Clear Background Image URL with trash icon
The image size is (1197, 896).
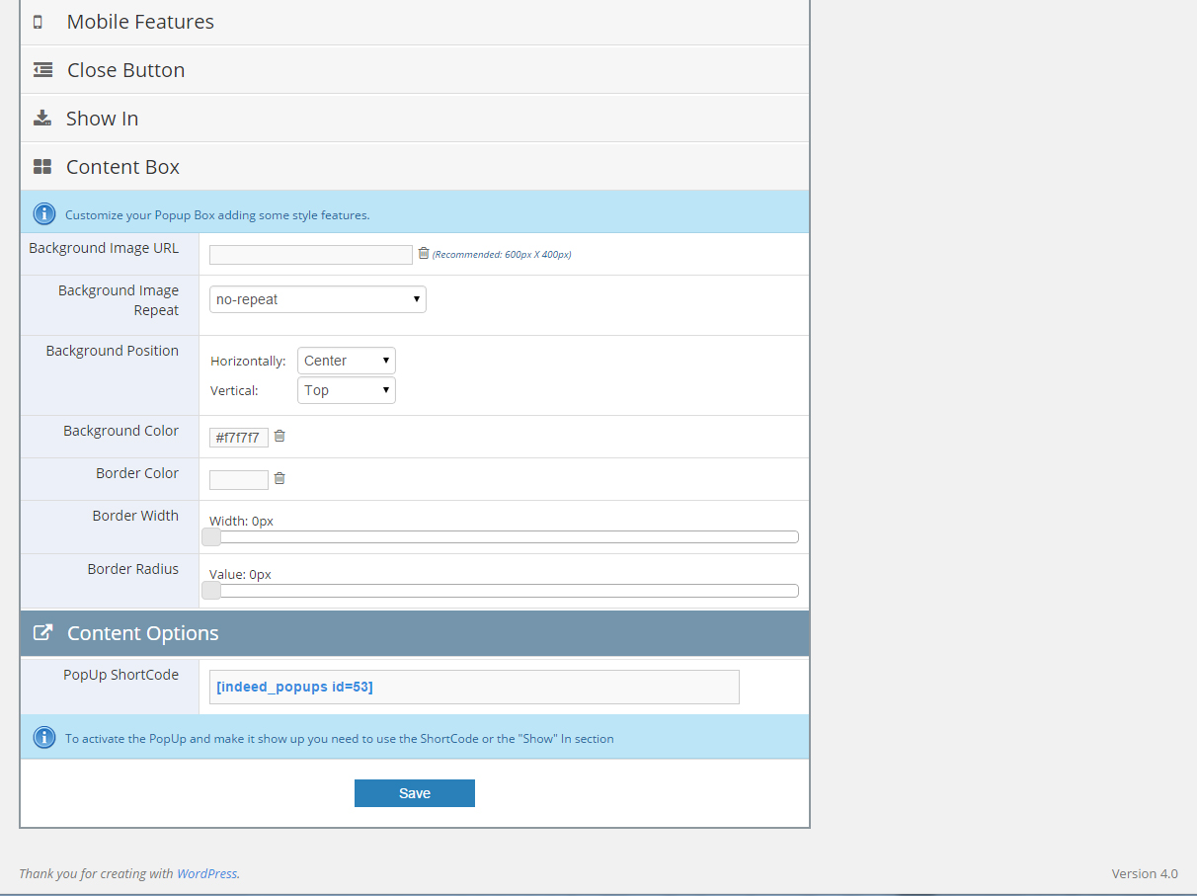[424, 253]
